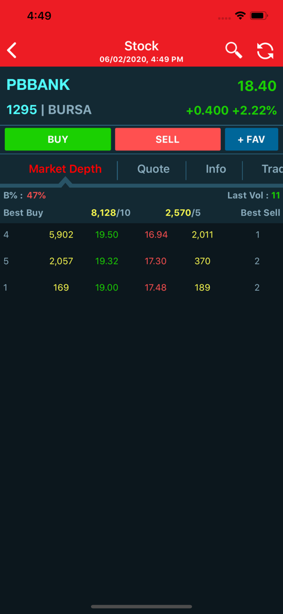Switch to the Quote tab
Screen dimensions: 283x614
(x=153, y=168)
